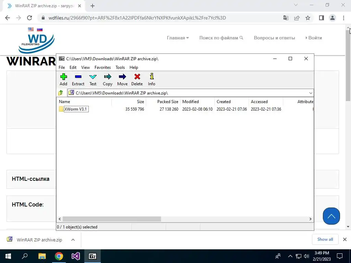Show hidden system tray icons
Viewport: 351px width, 263px height.
290,256
